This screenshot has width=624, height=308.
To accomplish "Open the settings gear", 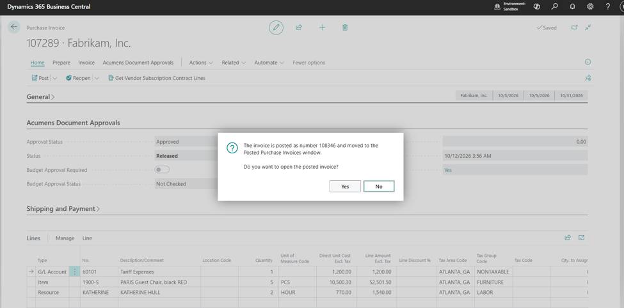I will click(x=590, y=6).
